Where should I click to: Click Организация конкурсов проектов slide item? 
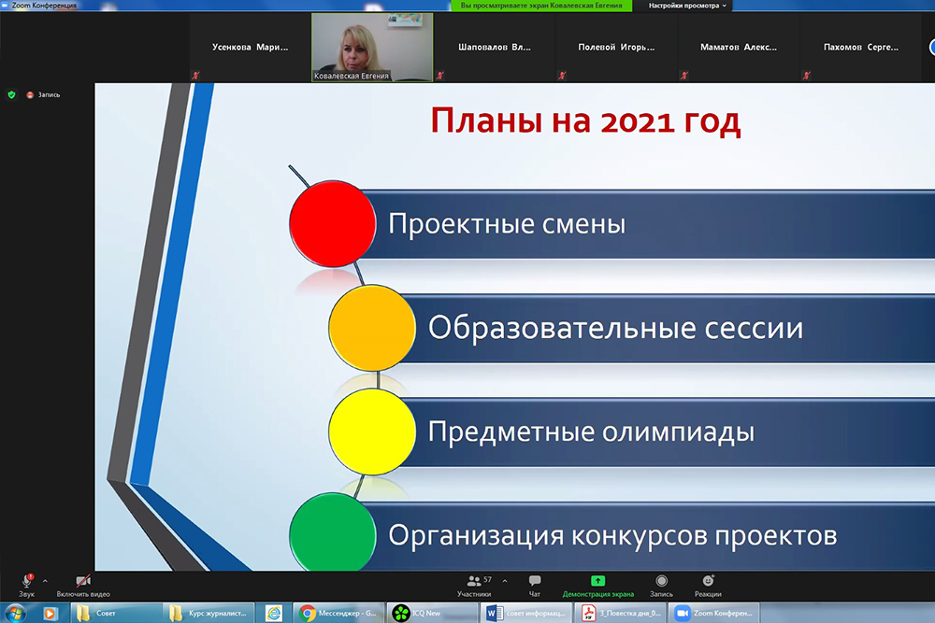(x=612, y=535)
